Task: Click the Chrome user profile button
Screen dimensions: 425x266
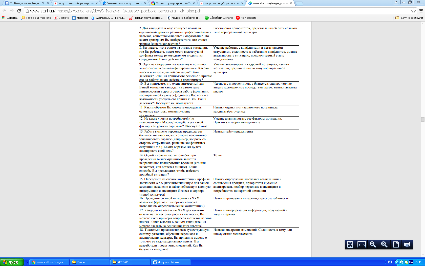Action: point(396,2)
